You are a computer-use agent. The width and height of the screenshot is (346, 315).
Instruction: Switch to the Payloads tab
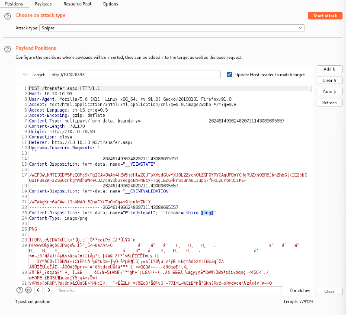point(43,4)
